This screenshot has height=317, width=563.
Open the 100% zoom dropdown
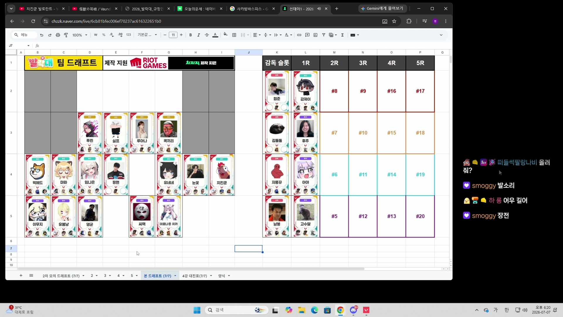pyautogui.click(x=80, y=35)
